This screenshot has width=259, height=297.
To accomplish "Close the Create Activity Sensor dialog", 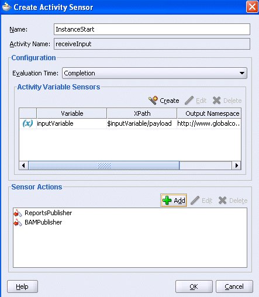I will coord(252,7).
